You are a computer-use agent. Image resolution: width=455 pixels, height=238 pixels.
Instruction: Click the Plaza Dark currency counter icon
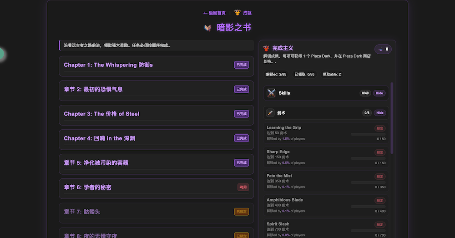pyautogui.click(x=380, y=49)
